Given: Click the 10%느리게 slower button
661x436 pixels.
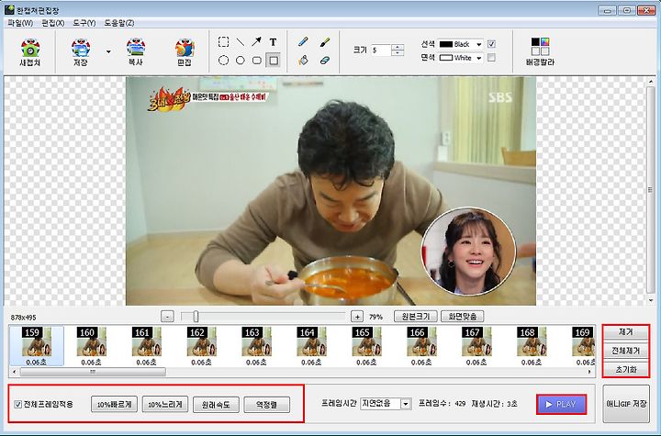Looking at the screenshot, I should (x=165, y=405).
